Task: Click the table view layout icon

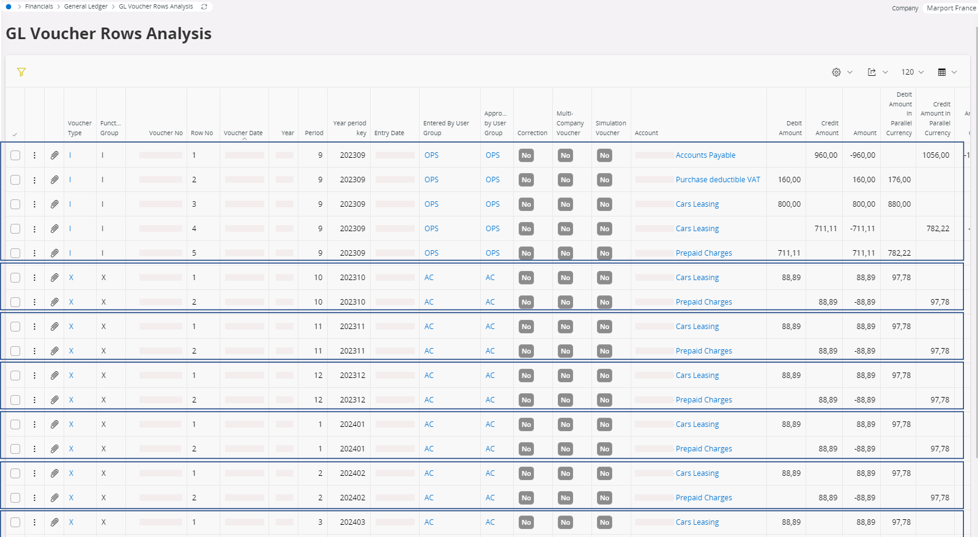Action: [x=942, y=72]
